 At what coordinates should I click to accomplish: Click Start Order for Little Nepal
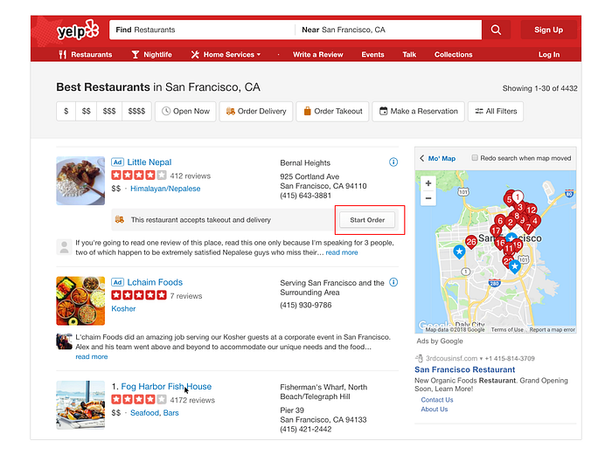point(367,220)
